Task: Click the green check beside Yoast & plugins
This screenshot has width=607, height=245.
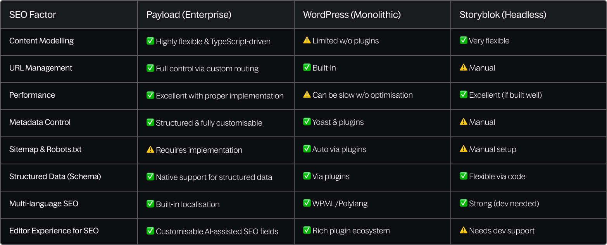Action: (307, 121)
